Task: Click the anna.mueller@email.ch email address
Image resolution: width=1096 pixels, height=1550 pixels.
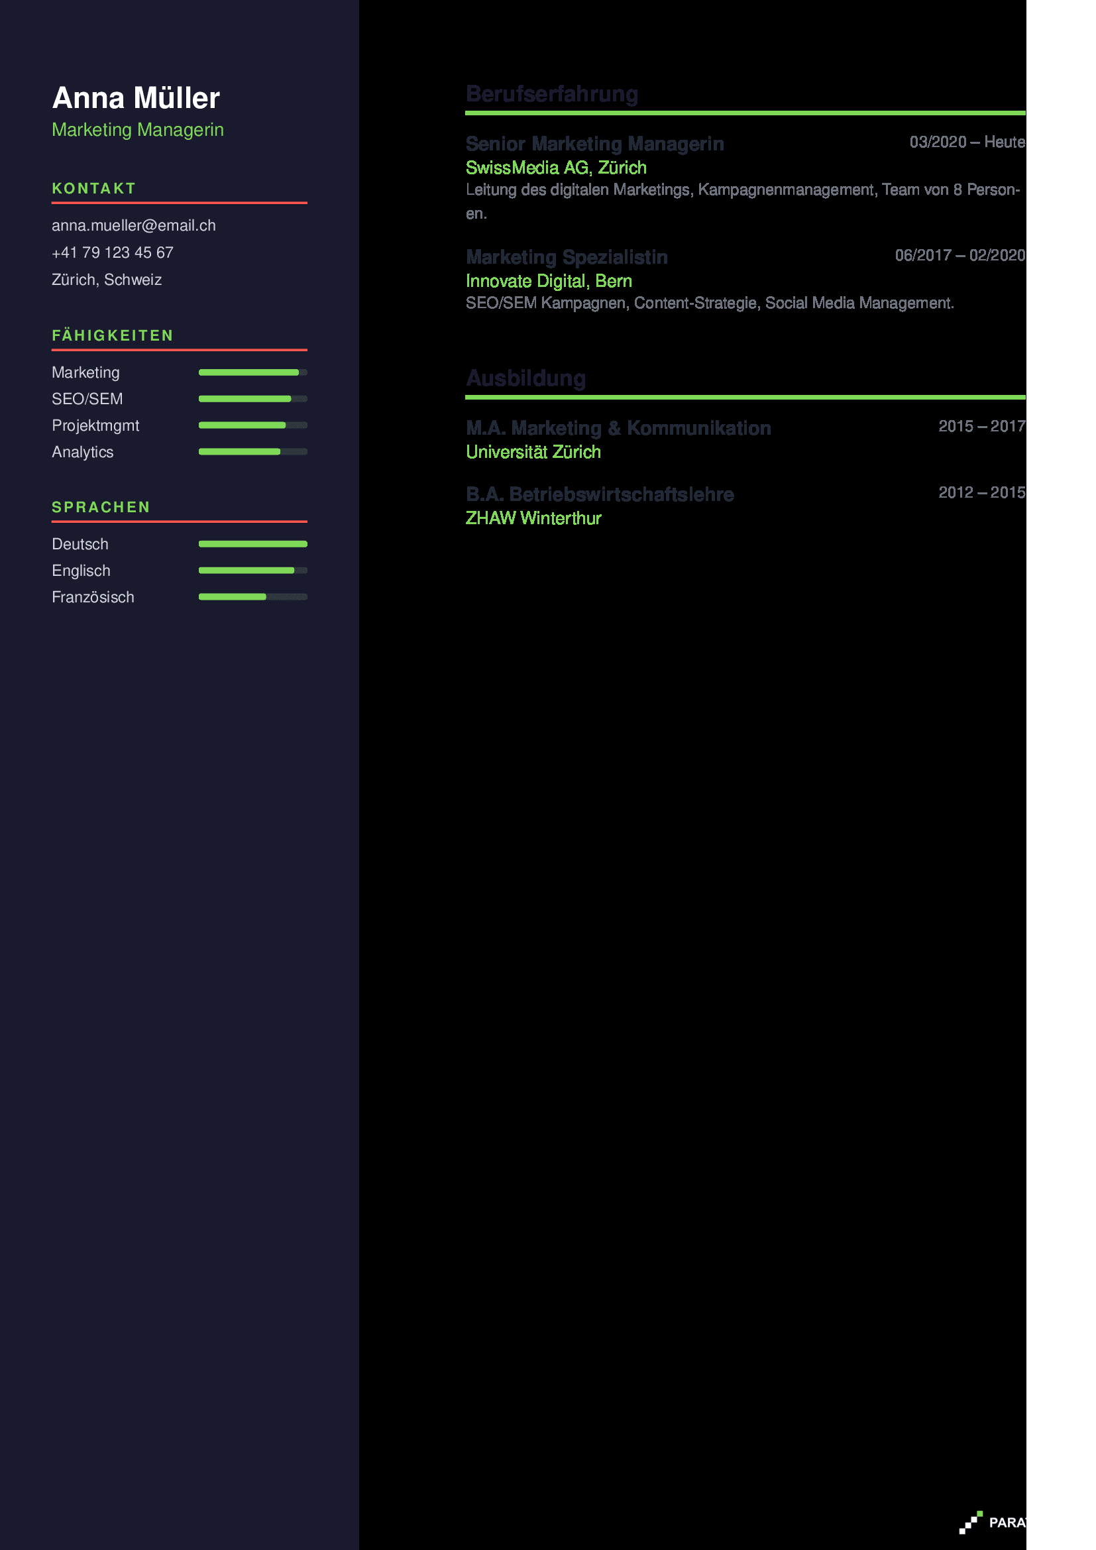Action: click(134, 225)
